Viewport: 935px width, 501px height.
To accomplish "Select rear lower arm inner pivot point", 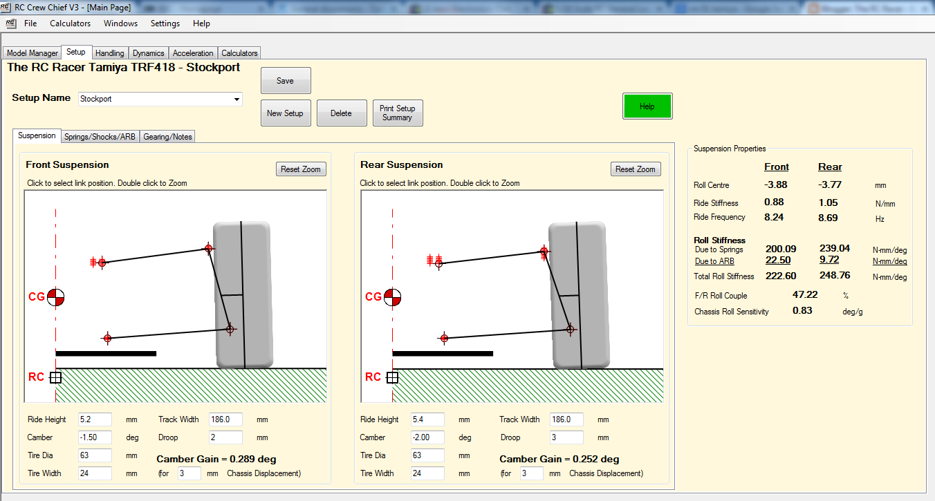I will (x=444, y=338).
